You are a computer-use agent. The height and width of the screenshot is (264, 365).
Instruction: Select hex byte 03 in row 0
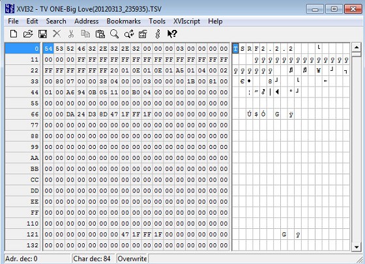(180, 49)
